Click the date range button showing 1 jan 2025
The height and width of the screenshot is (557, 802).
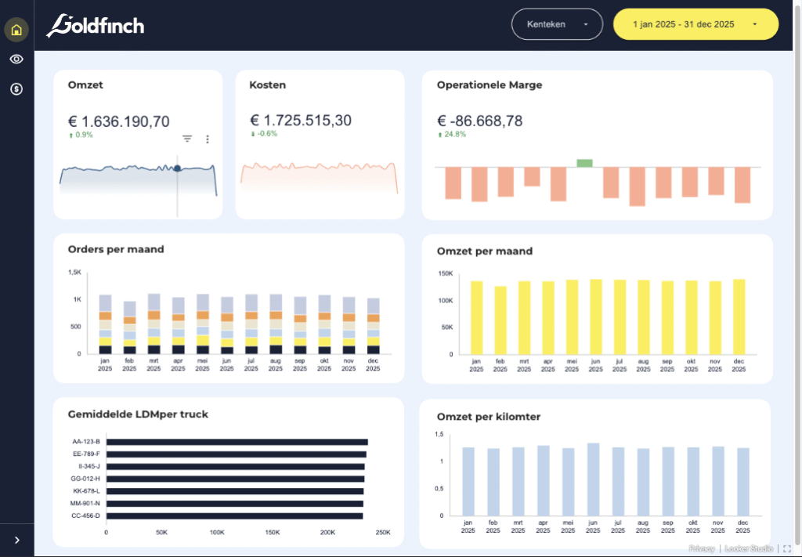[695, 24]
